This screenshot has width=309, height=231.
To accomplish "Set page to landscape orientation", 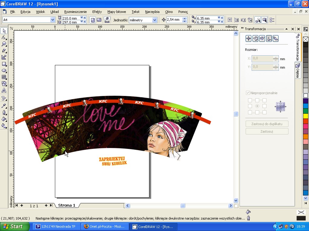I will pos(99,20).
